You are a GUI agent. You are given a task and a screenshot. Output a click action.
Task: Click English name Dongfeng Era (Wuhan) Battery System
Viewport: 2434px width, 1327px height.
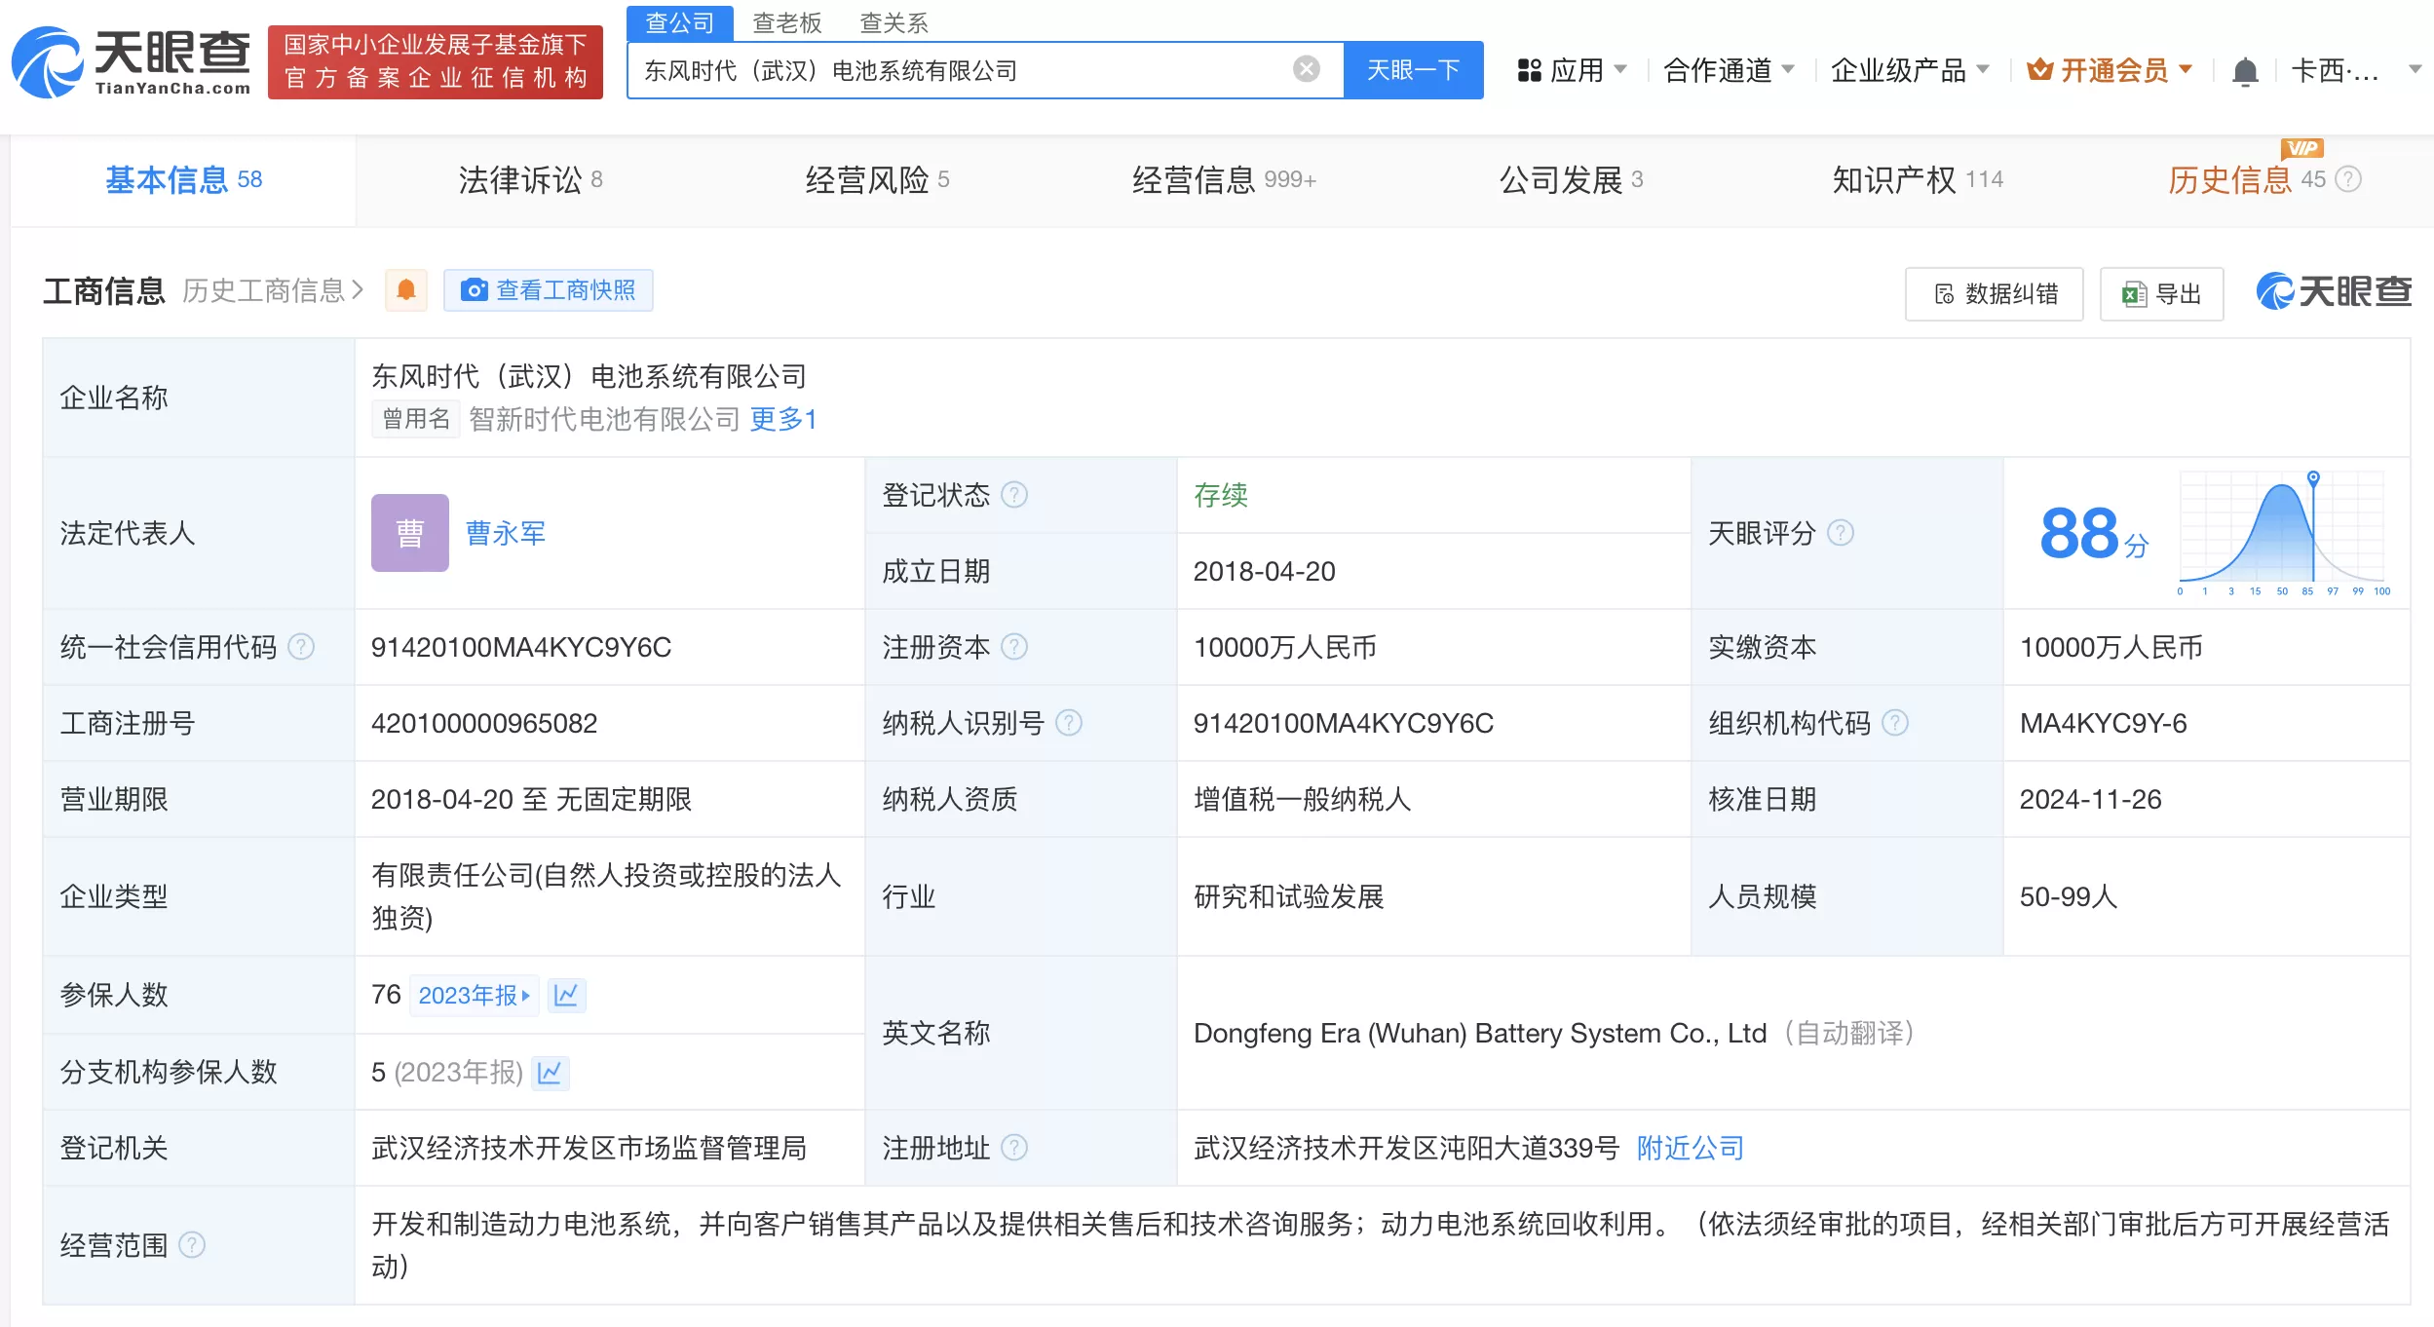tap(1480, 1033)
